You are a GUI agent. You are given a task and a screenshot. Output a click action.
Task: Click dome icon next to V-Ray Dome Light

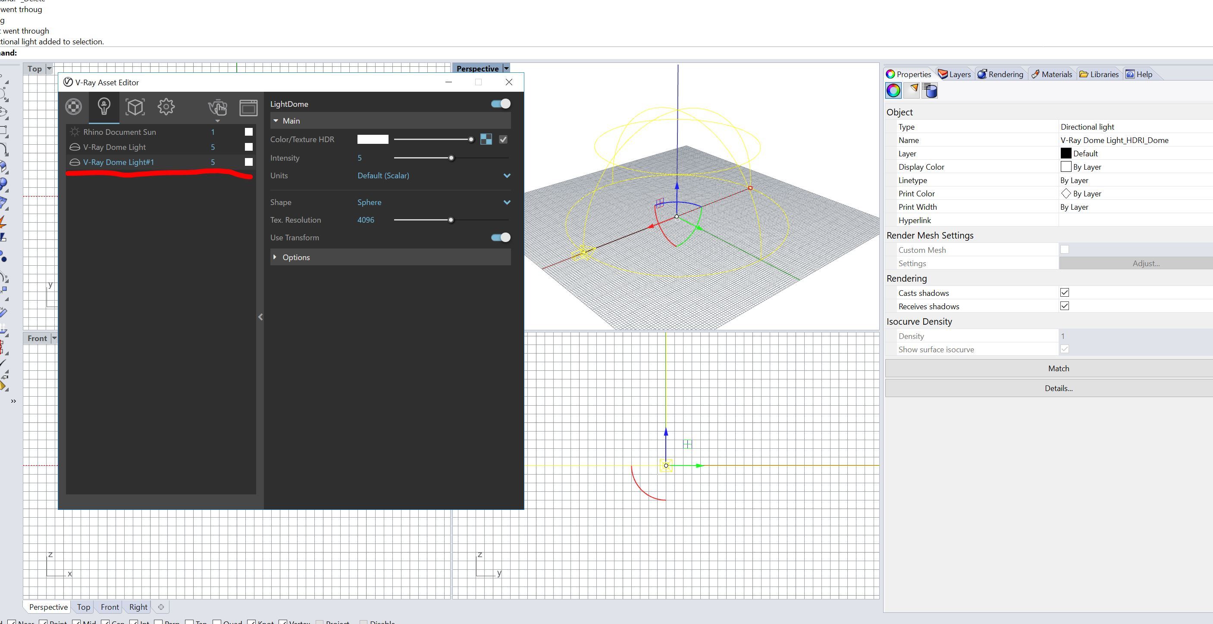point(75,147)
